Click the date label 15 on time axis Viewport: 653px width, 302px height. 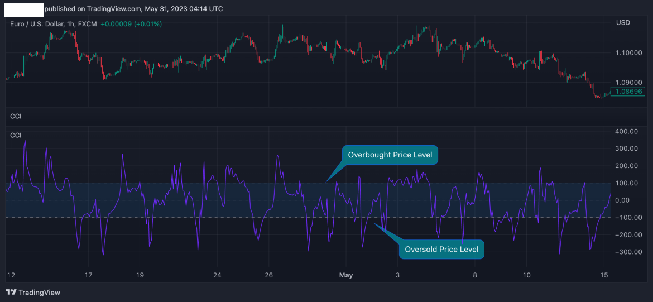[604, 275]
